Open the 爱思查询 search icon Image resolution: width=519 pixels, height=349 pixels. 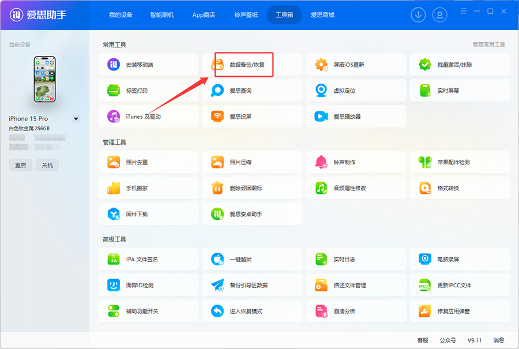pyautogui.click(x=217, y=91)
